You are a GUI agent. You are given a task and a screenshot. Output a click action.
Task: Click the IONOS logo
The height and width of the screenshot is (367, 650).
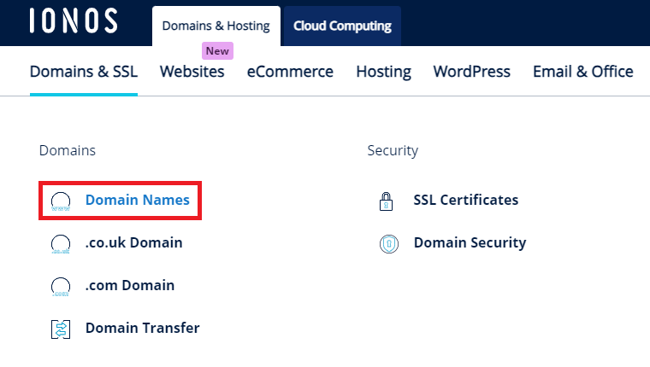click(x=74, y=21)
